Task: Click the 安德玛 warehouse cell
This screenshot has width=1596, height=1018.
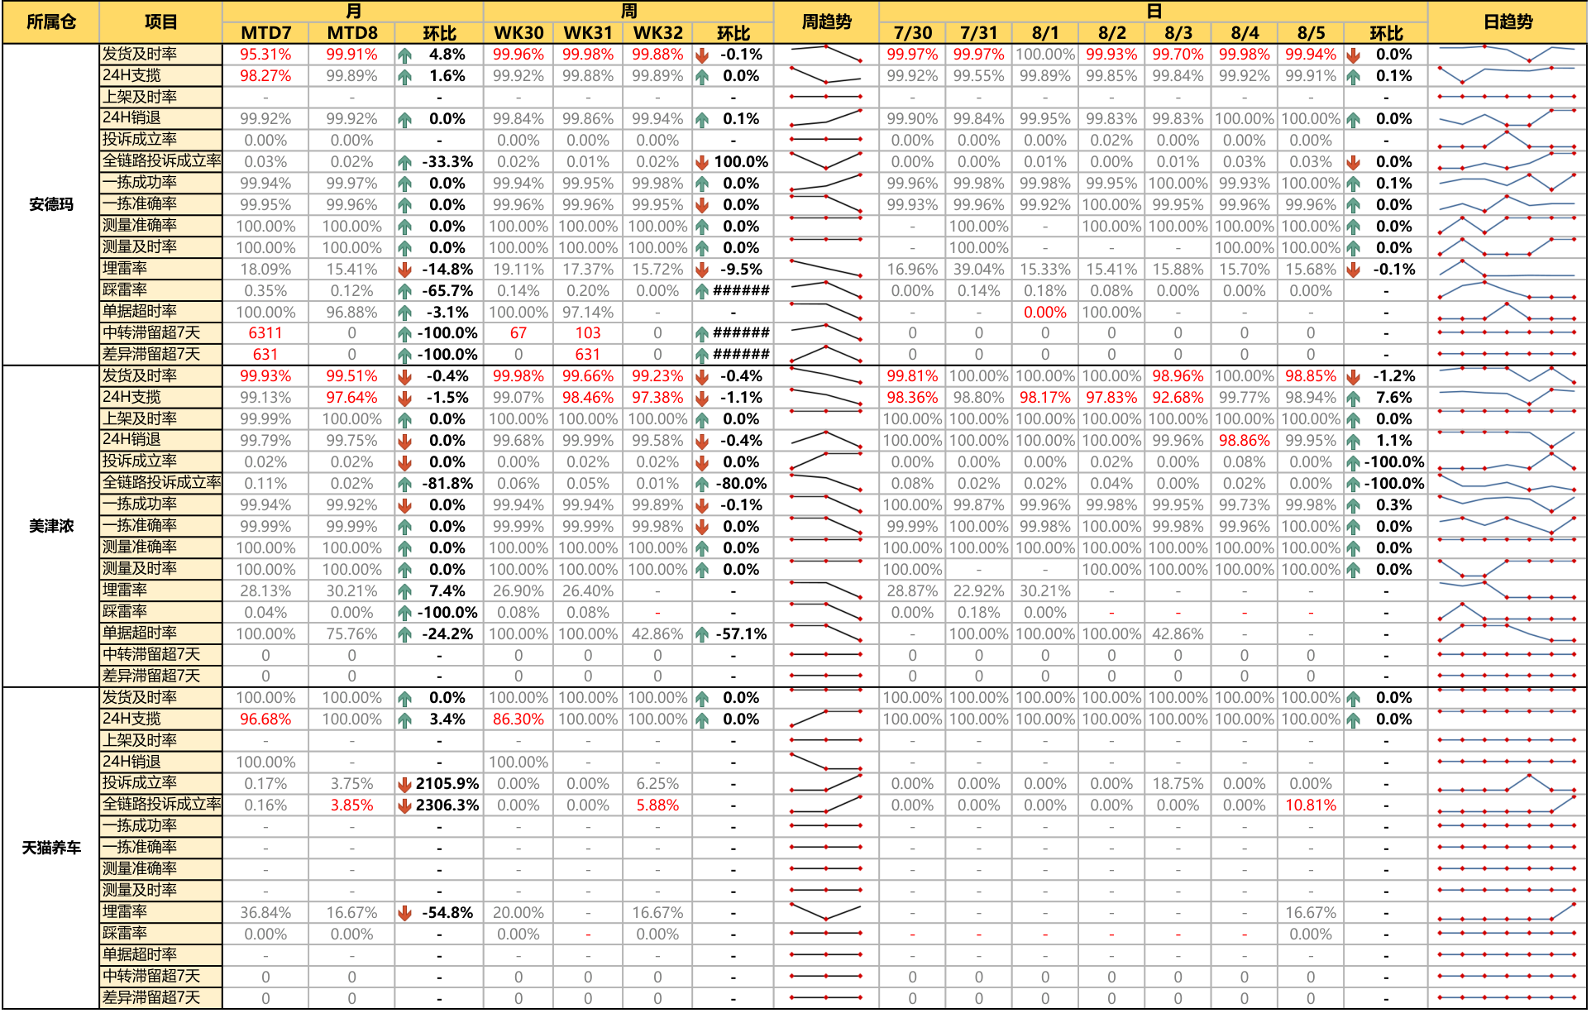Action: point(51,204)
